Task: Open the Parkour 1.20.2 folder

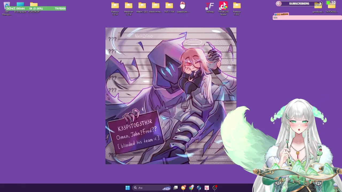Action: click(x=237, y=9)
